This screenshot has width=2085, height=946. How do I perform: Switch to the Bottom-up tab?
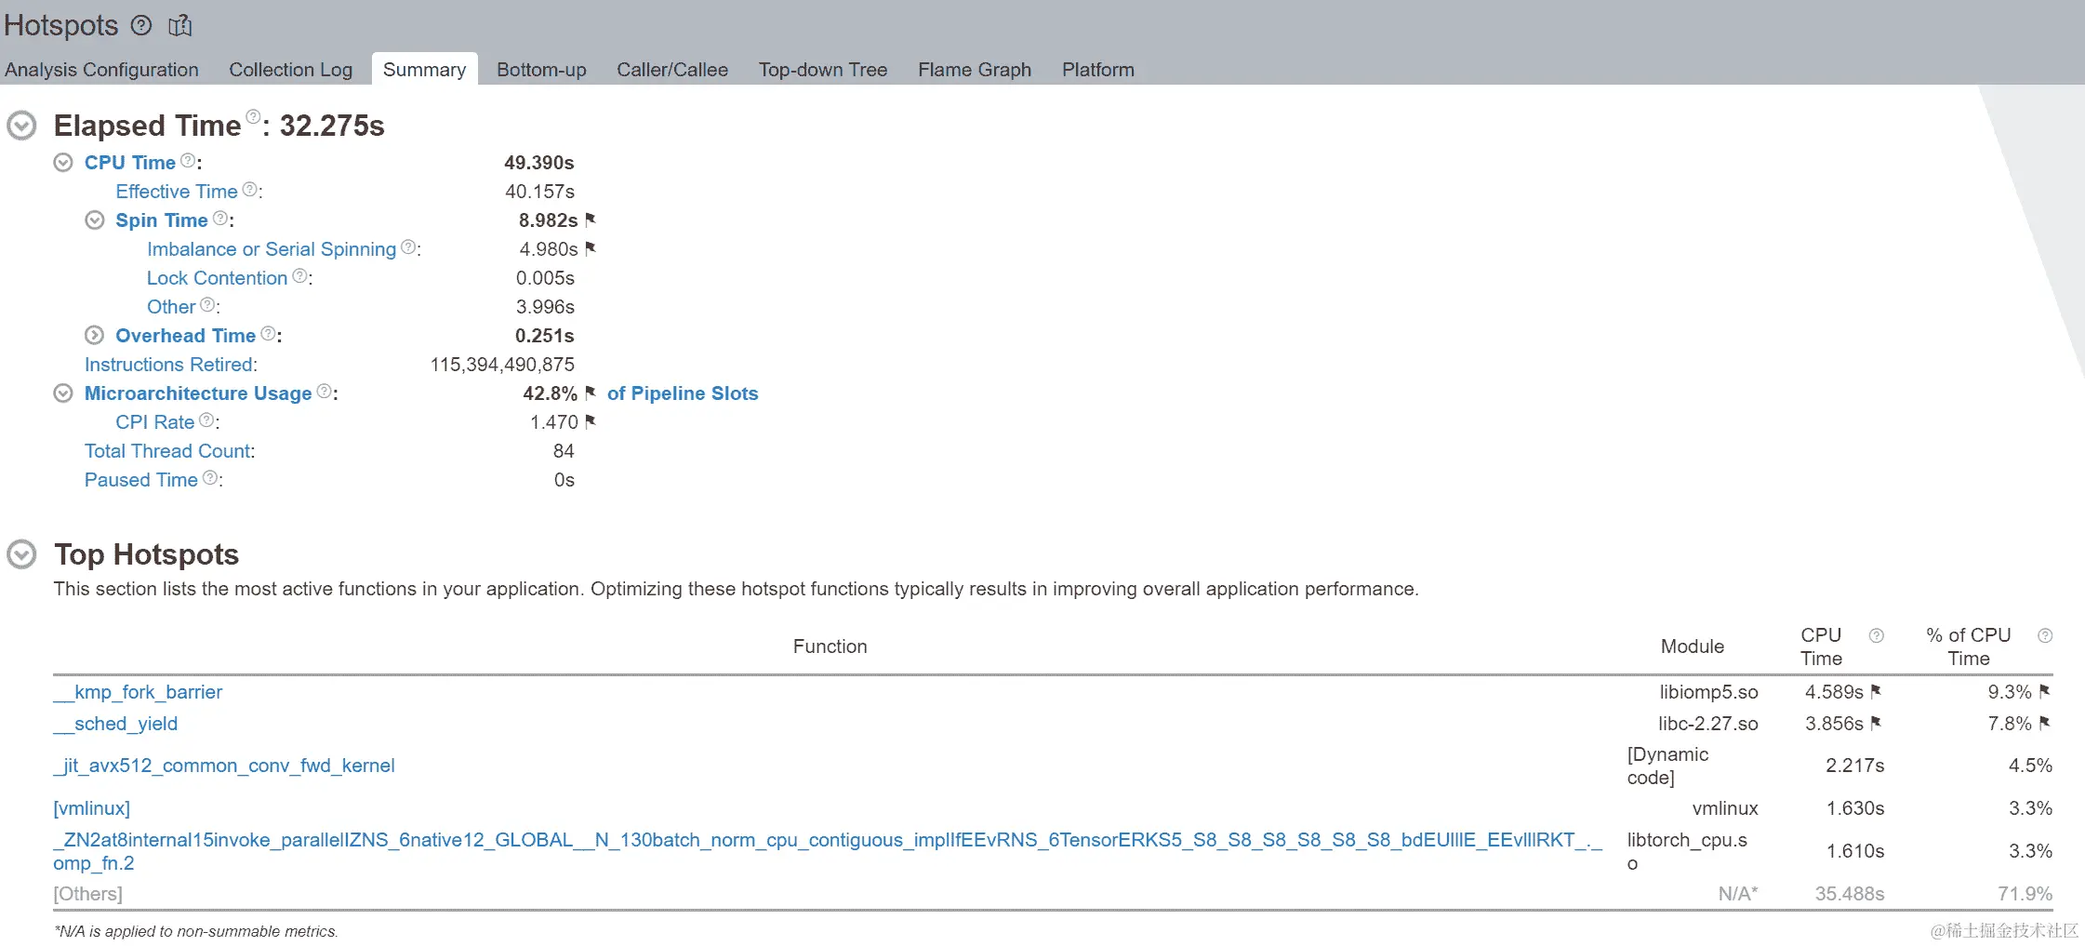(541, 70)
